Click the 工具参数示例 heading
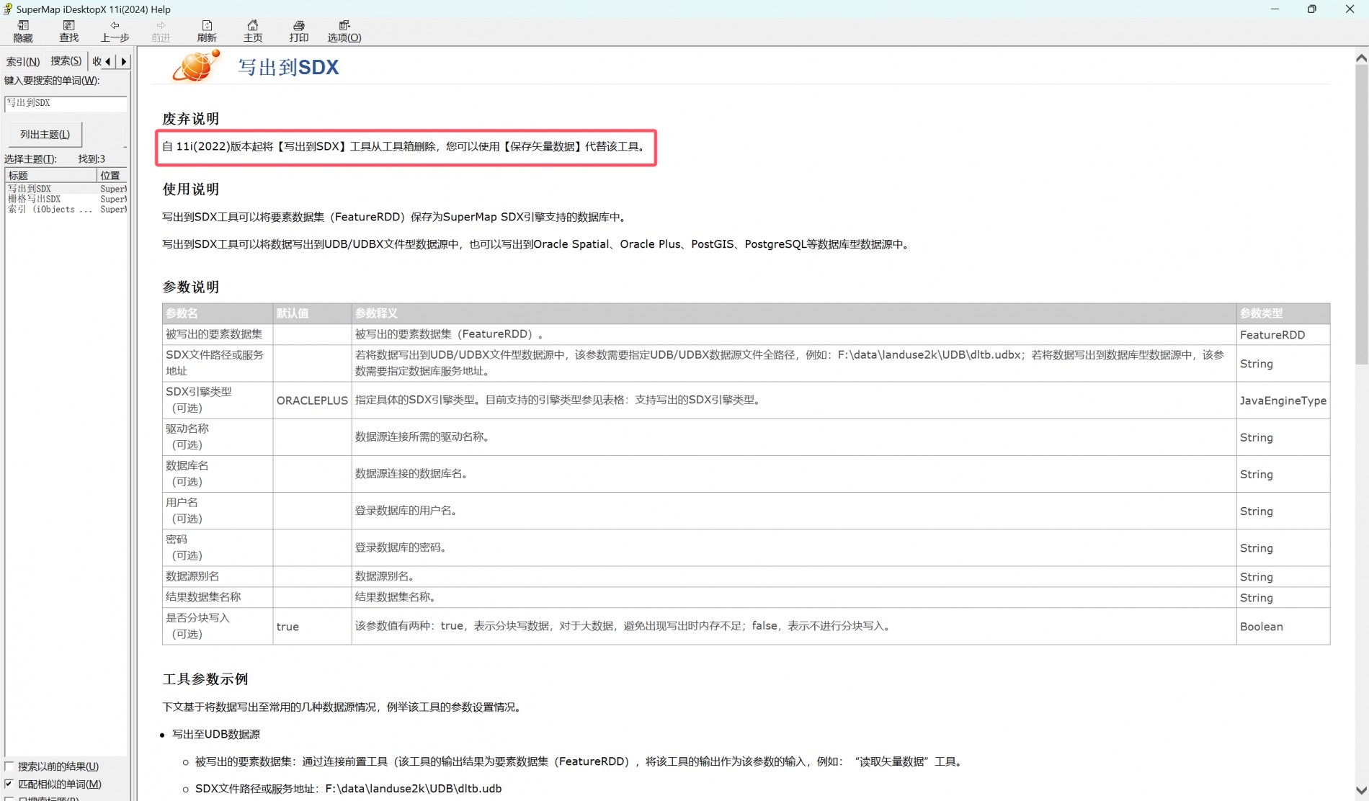 click(x=205, y=679)
